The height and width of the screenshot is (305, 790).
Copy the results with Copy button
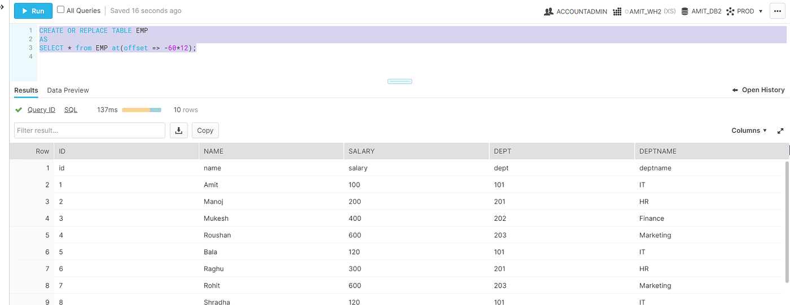[205, 130]
